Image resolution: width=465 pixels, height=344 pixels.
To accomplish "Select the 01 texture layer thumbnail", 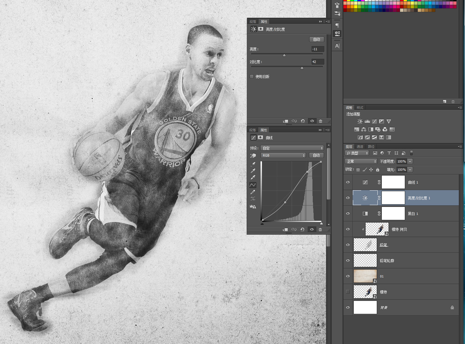I will click(365, 276).
